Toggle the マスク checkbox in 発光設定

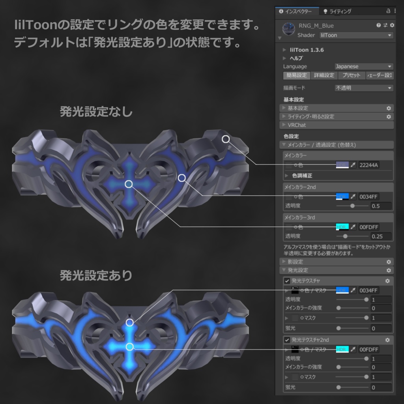pyautogui.click(x=295, y=318)
